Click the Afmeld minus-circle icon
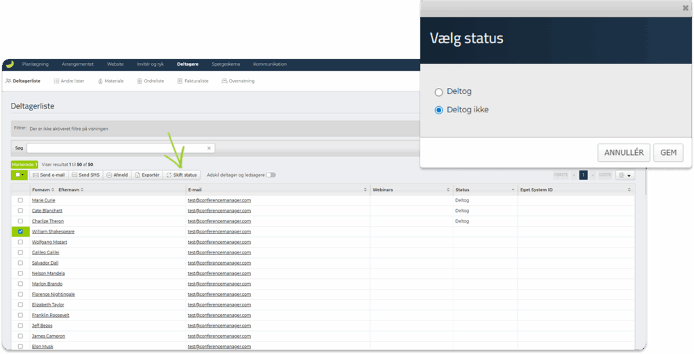 109,175
